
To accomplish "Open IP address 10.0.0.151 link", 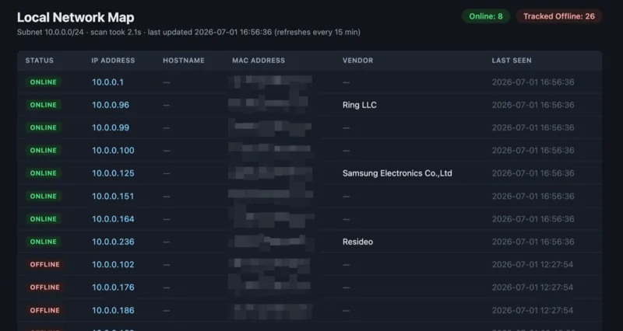I will [x=113, y=197].
